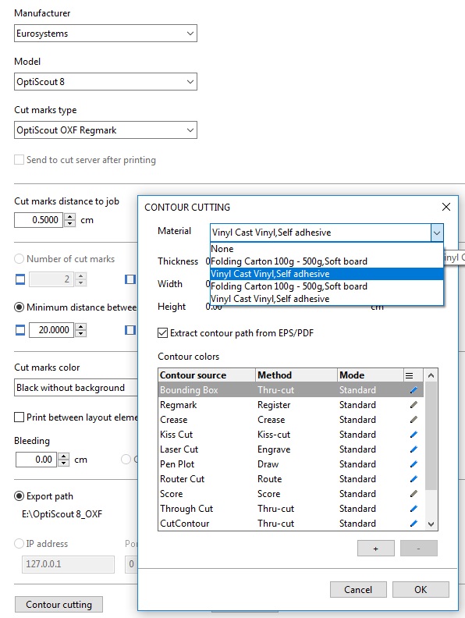Screen dimensions: 465x618
Task: Click the Method column header
Action: pyautogui.click(x=296, y=375)
